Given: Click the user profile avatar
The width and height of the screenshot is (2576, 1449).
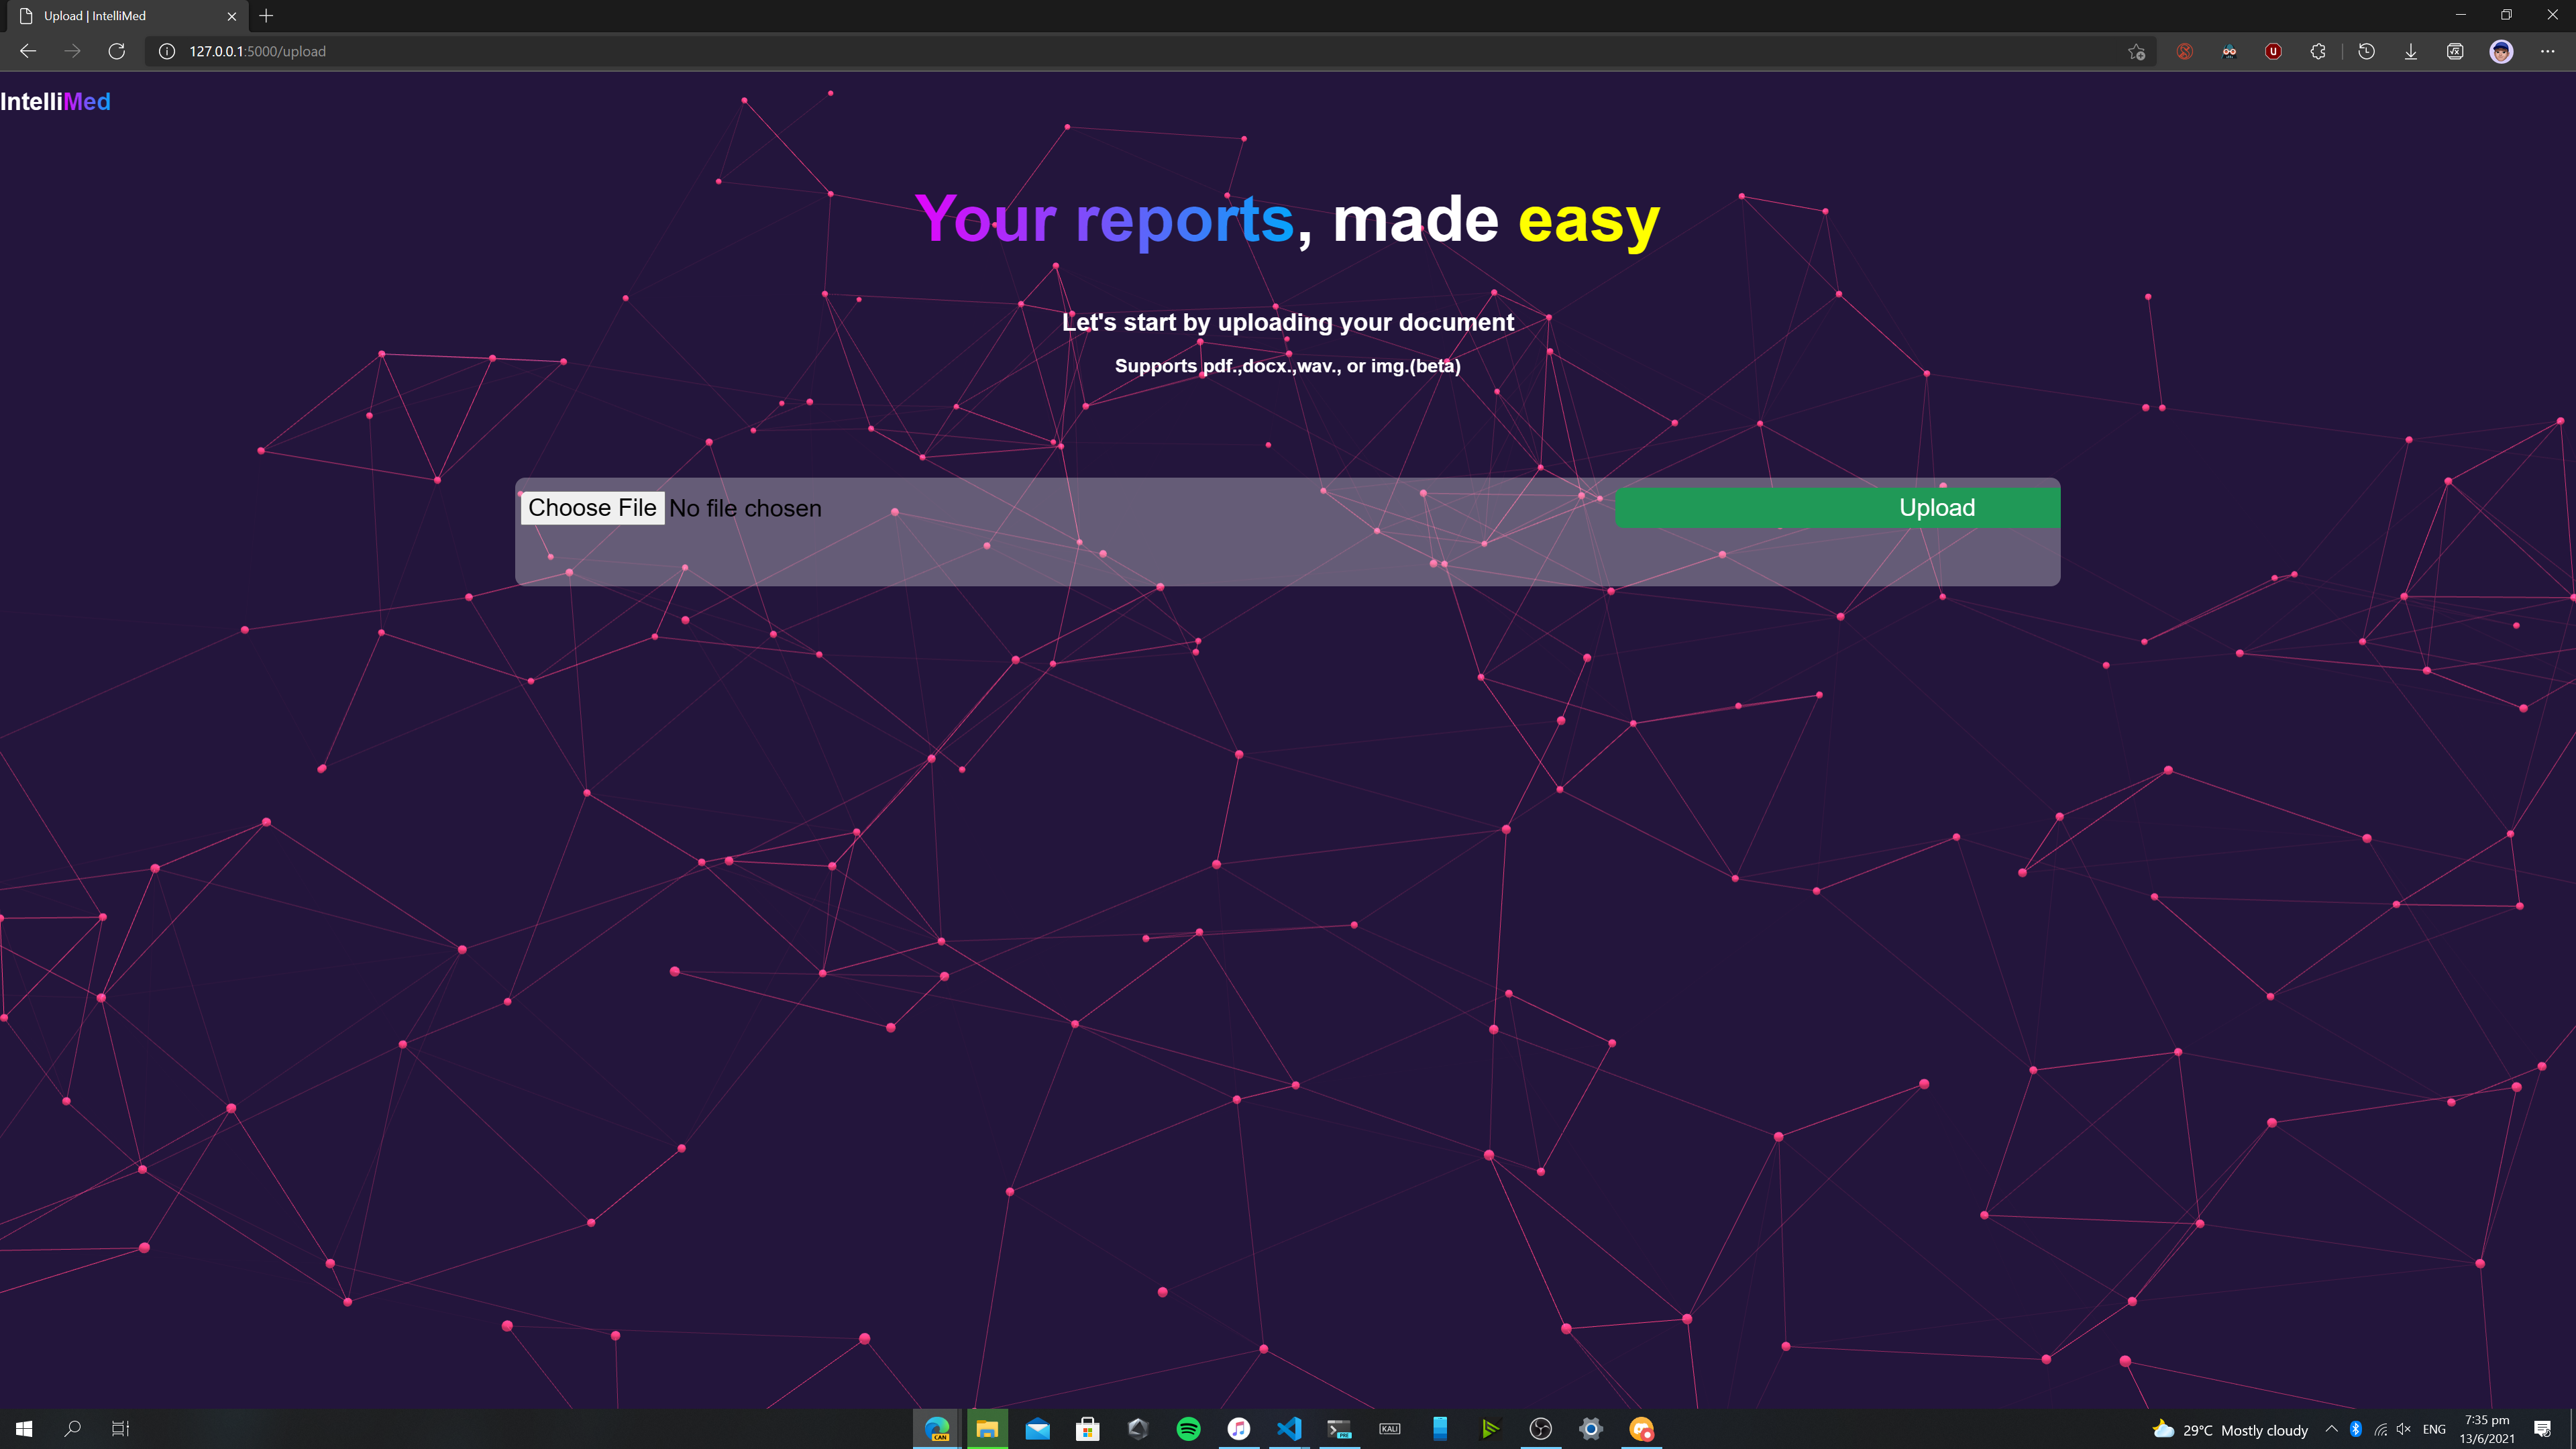Looking at the screenshot, I should [2501, 51].
